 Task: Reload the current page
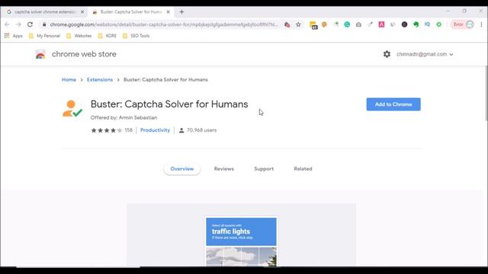pos(30,24)
